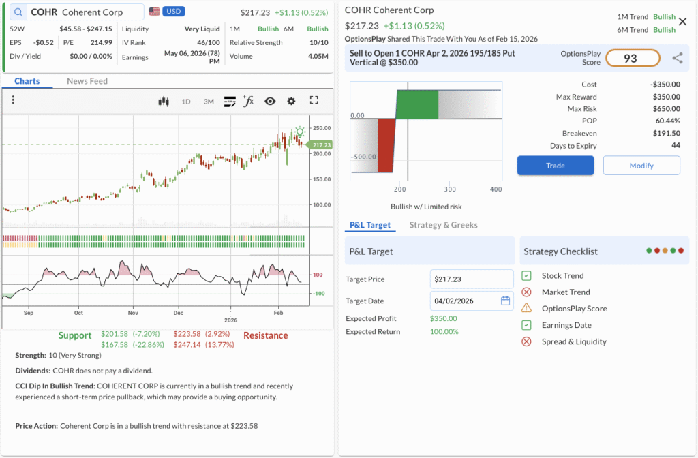Click the Stock Trend checklist checkbox
698x458 pixels.
(526, 276)
